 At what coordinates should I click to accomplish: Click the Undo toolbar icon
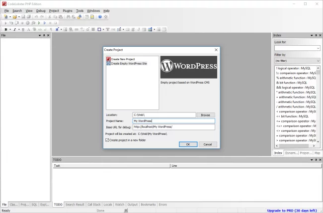(36, 17)
